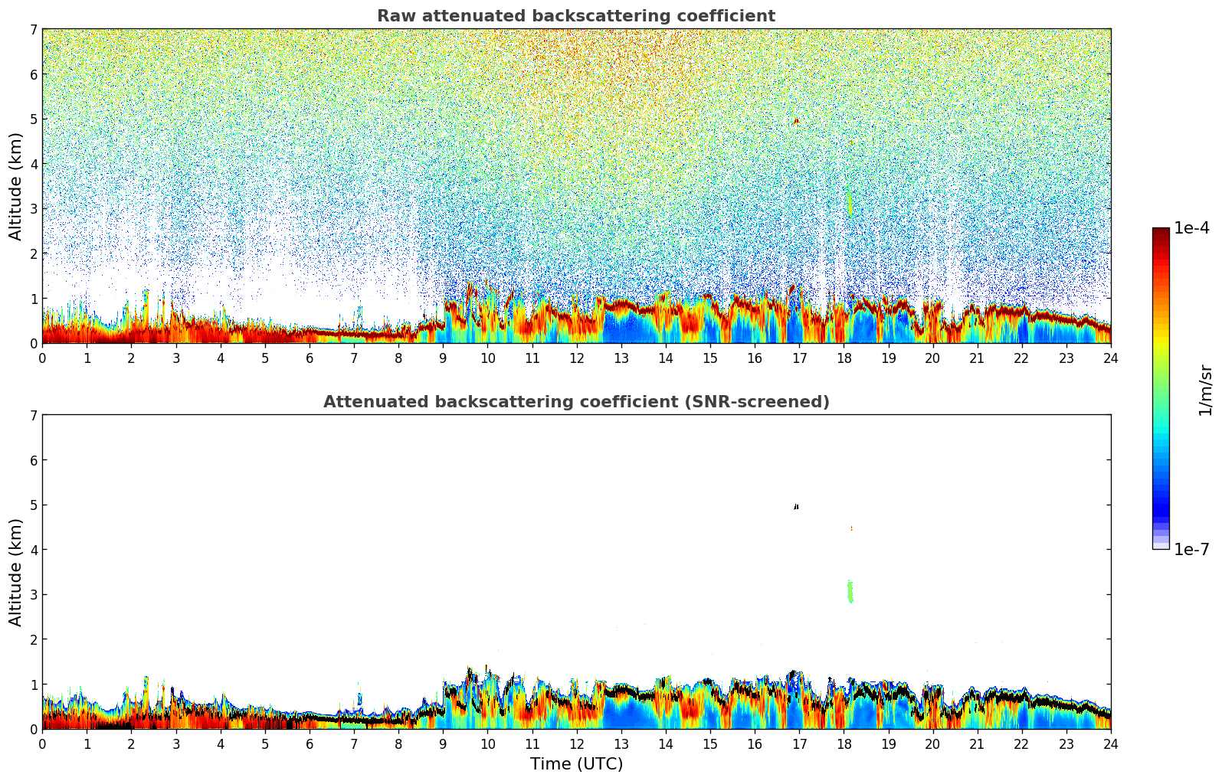The height and width of the screenshot is (781, 1222).
Task: Pick the dark red top of the colorbar
Action: coord(1160,231)
